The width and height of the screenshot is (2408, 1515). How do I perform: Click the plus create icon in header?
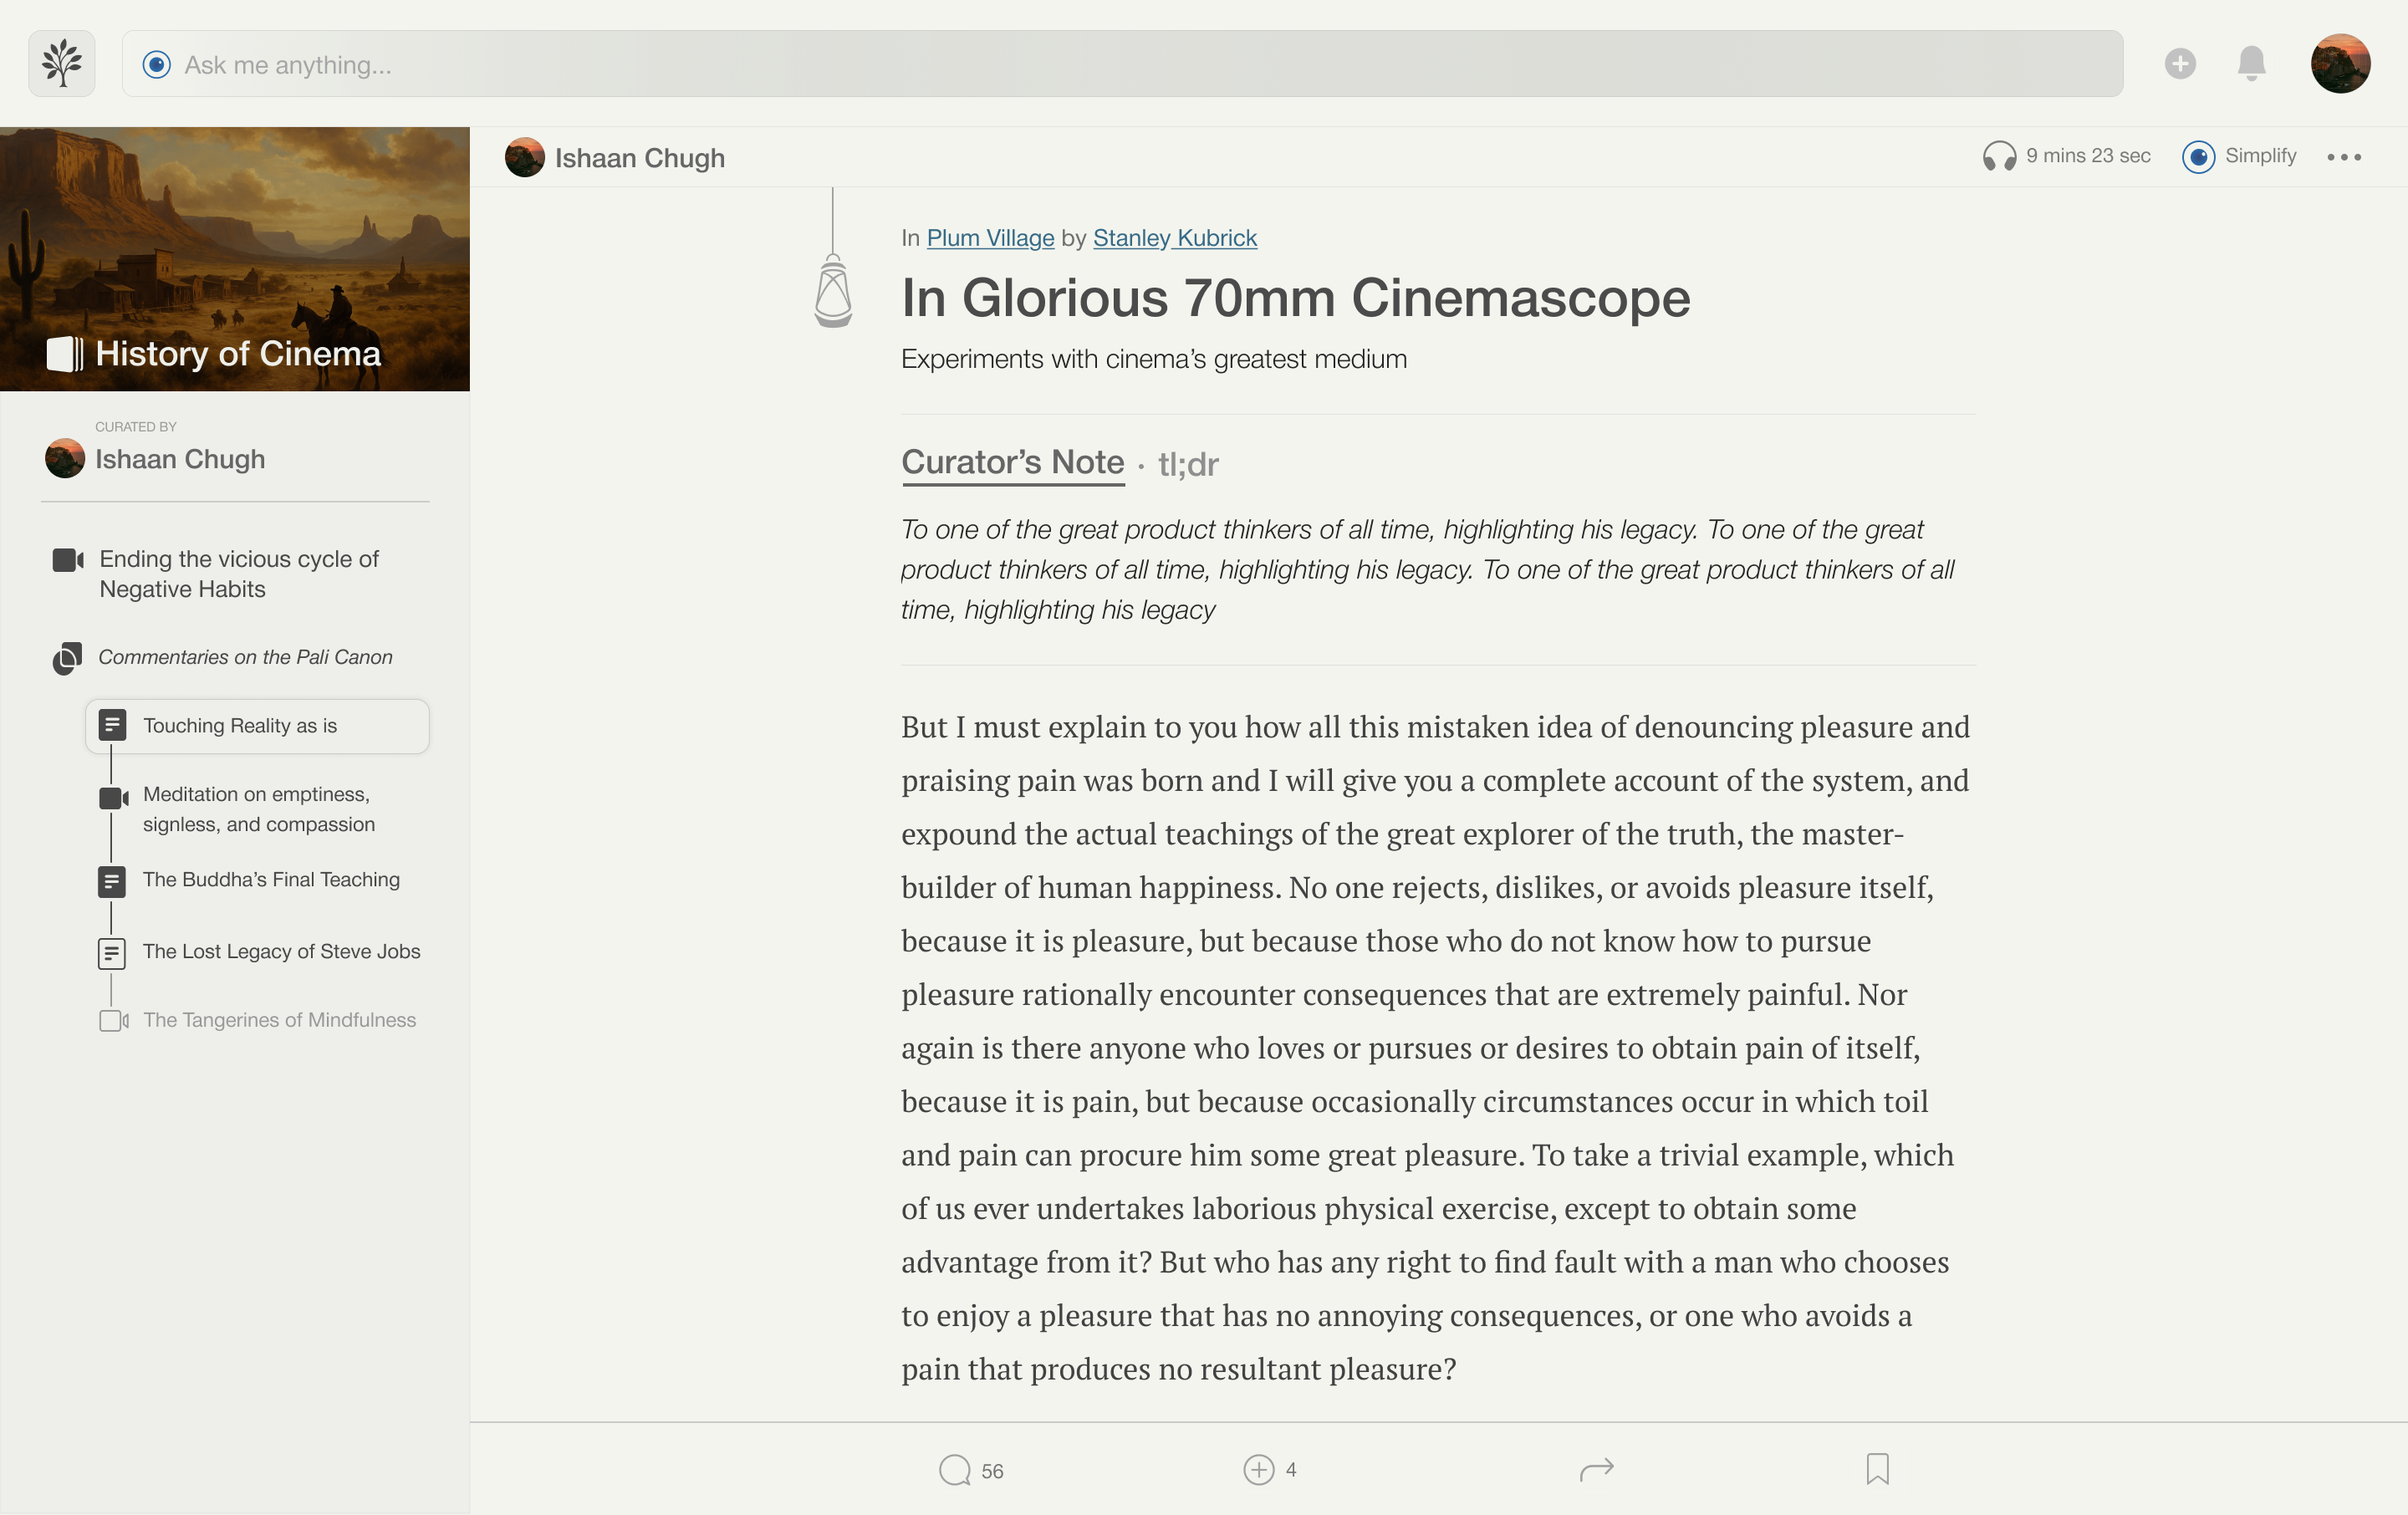pos(2180,64)
